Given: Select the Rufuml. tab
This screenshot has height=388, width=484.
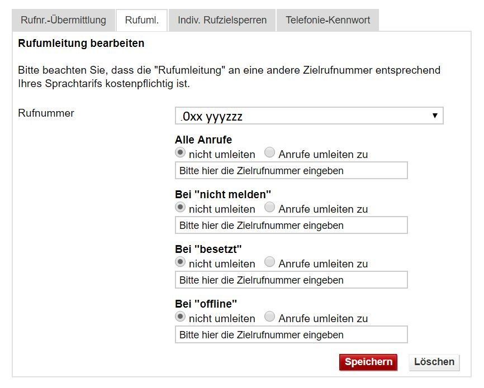Looking at the screenshot, I should click(x=141, y=20).
